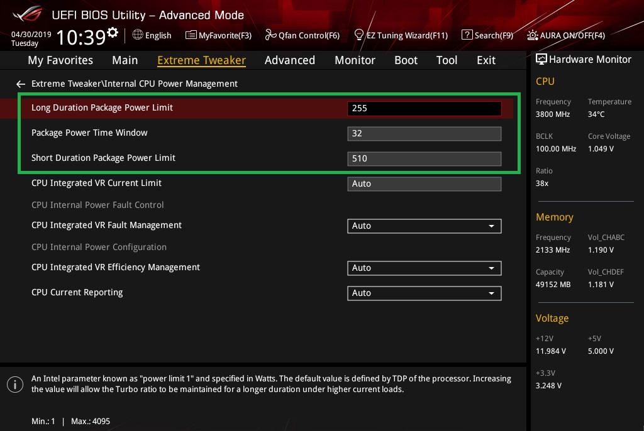This screenshot has width=644, height=431.
Task: Click the 11.984 V reading under +12V
Action: coord(550,351)
